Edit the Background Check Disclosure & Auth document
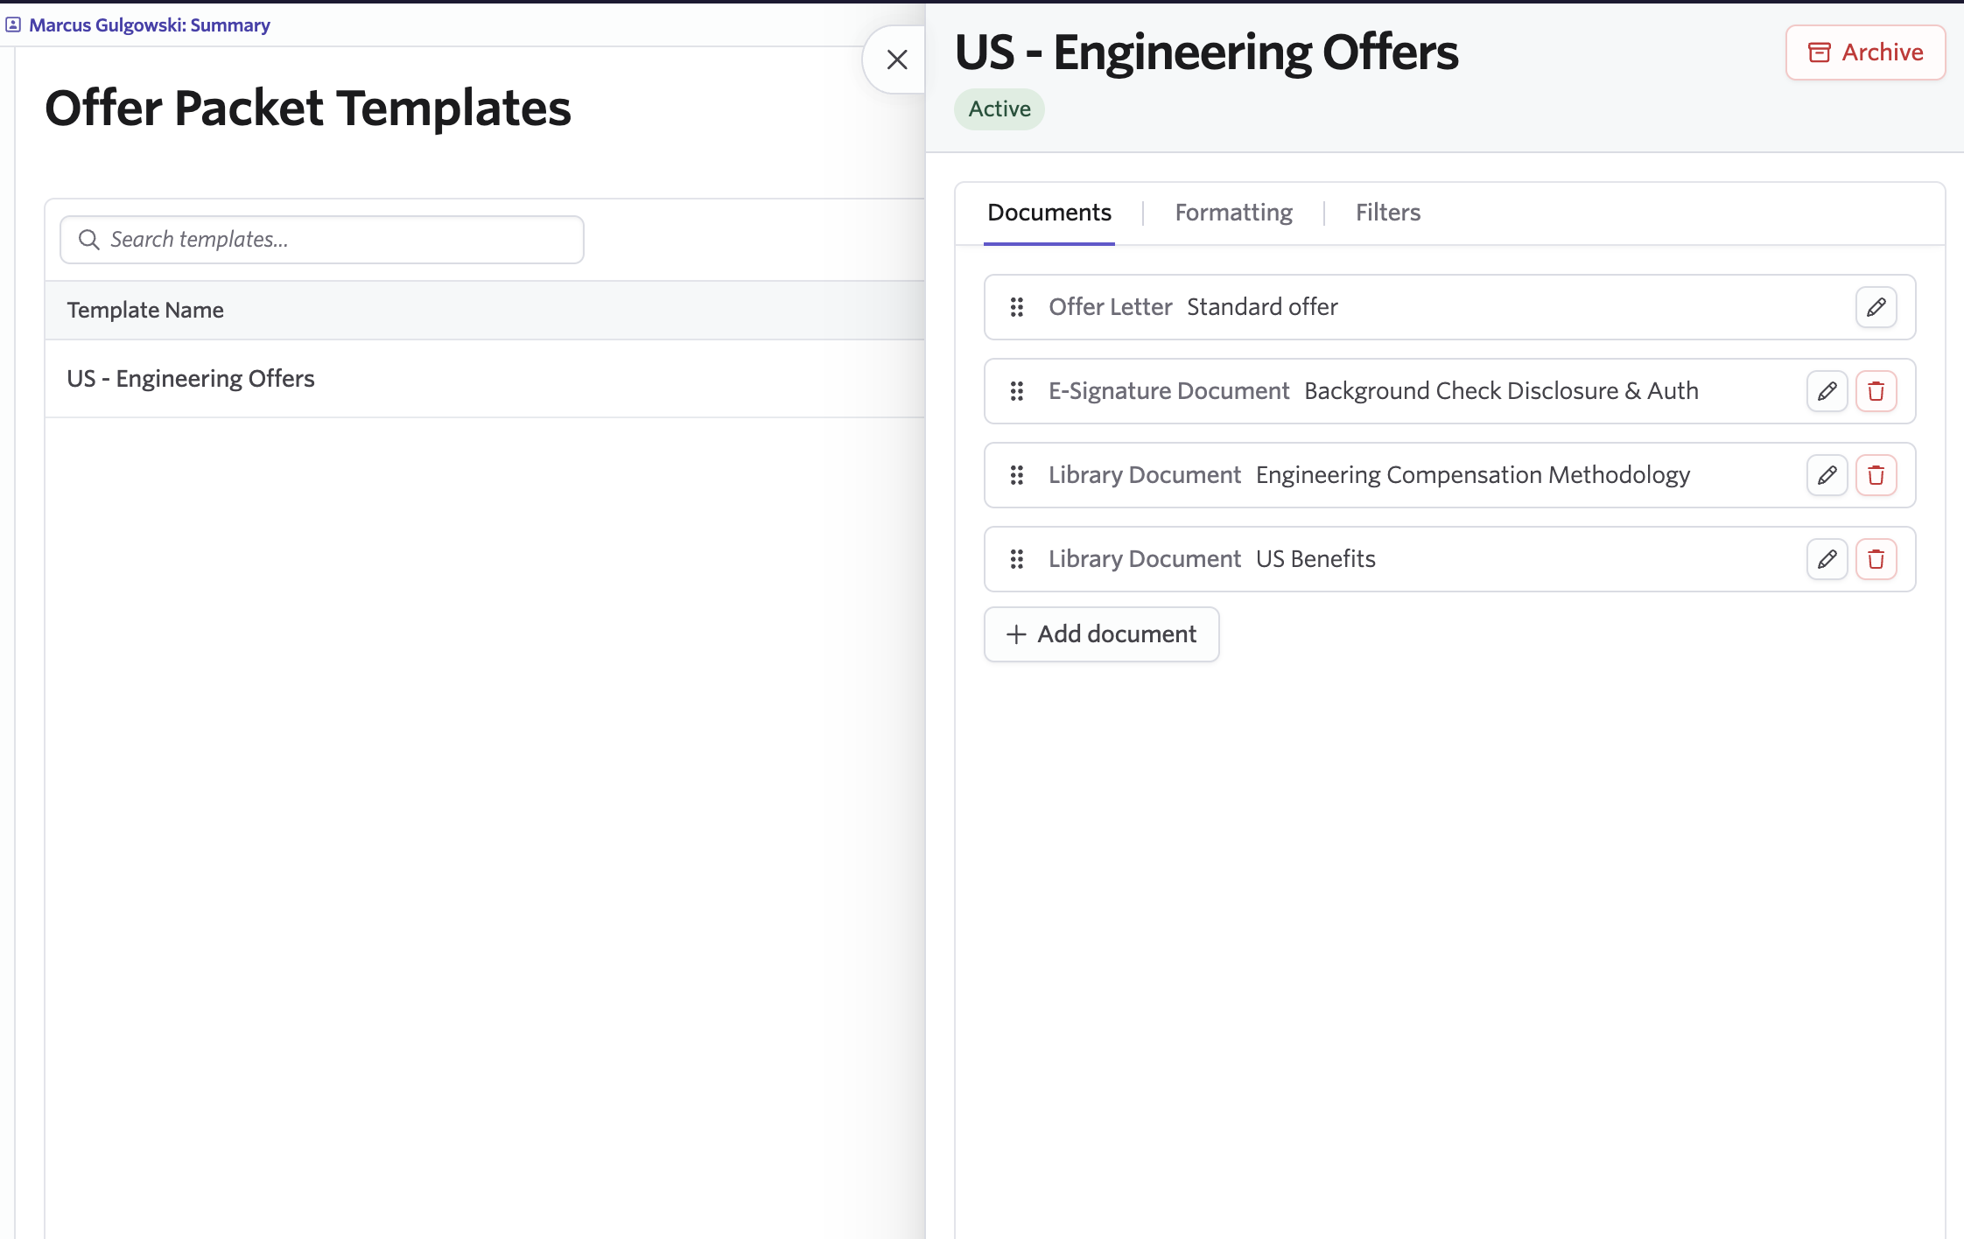The height and width of the screenshot is (1239, 1964). point(1827,391)
